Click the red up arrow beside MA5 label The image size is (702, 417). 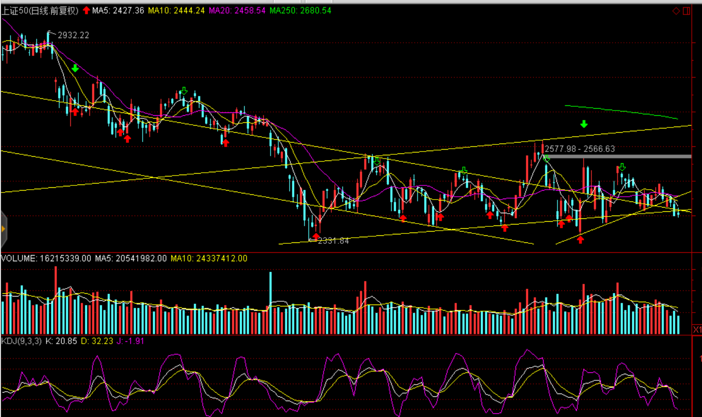(86, 10)
